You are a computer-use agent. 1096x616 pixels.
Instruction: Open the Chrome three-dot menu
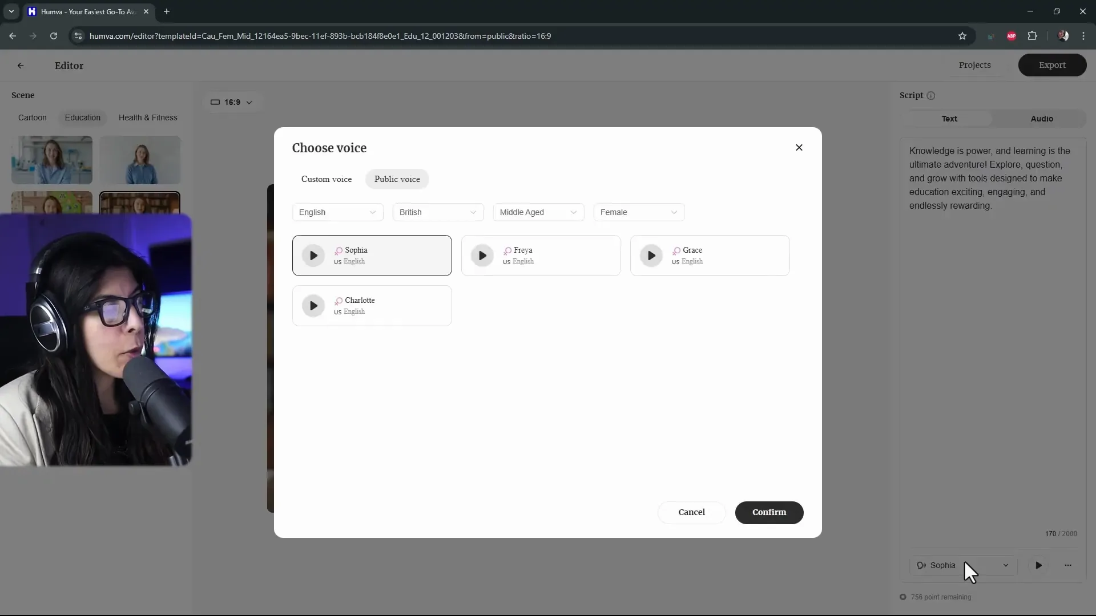[x=1083, y=36]
